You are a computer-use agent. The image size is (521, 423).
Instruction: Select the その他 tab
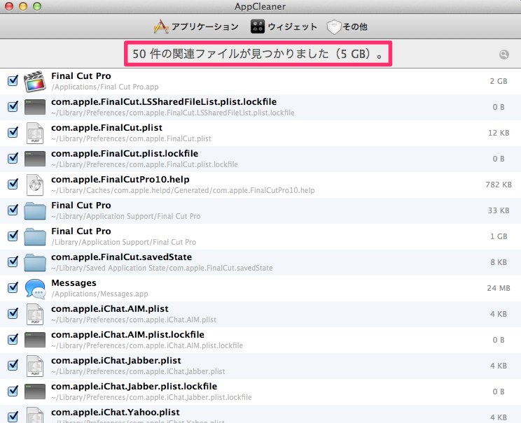coord(347,27)
